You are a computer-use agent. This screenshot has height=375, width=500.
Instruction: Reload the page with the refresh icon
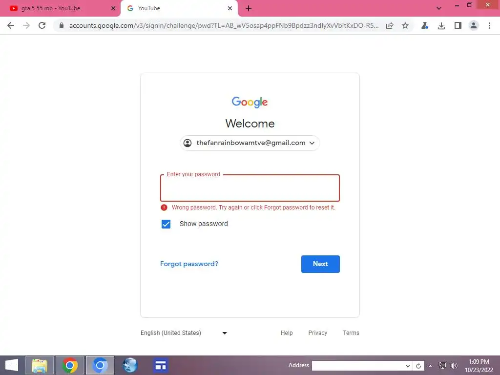coord(42,25)
